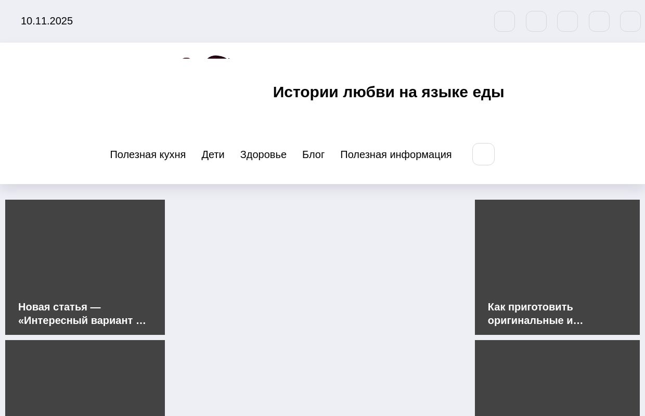Click the bottom-left article thumbnail

coord(85,378)
